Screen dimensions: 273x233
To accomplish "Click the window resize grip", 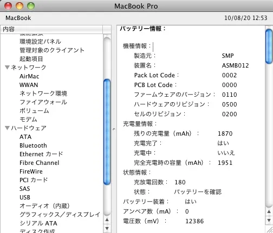I will point(269,229).
